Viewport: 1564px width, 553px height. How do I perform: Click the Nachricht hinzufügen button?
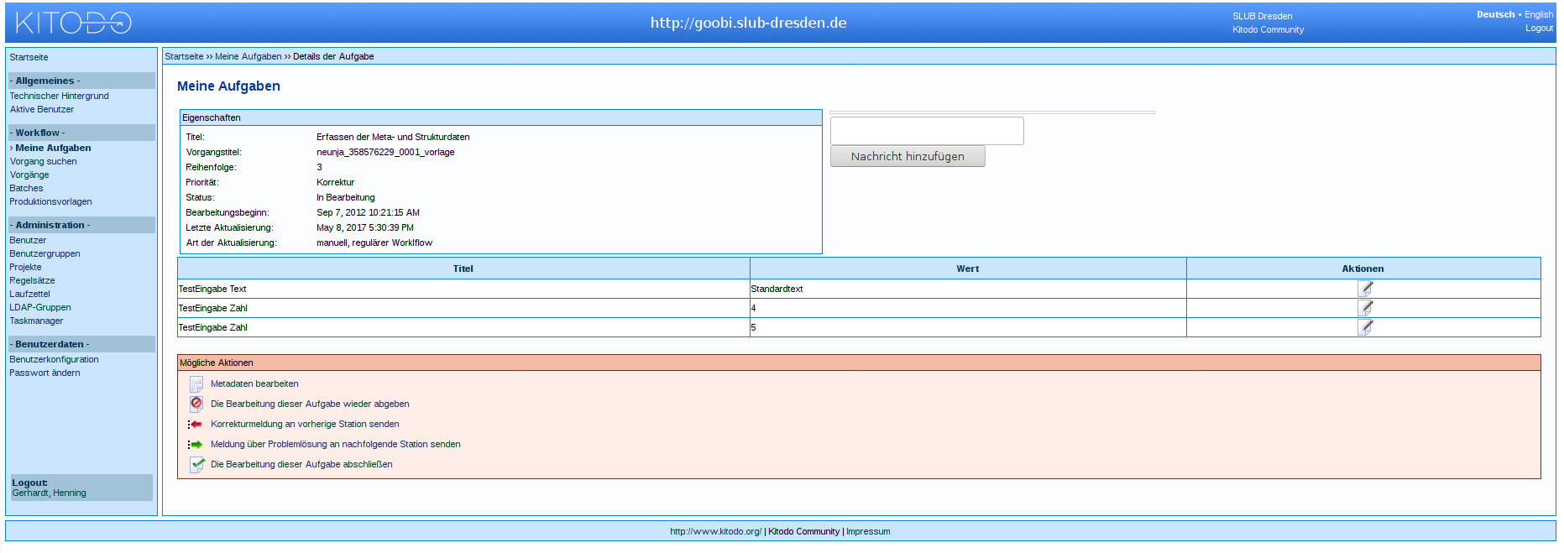coord(908,156)
